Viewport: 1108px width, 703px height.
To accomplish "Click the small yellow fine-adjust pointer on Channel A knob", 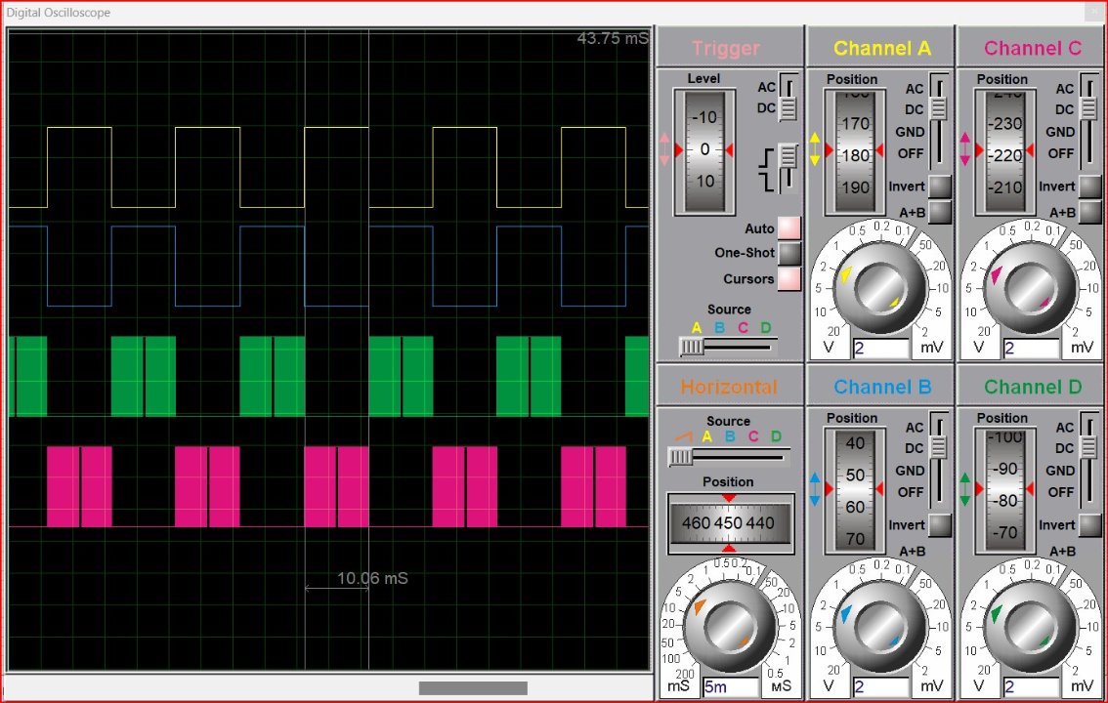I will coord(894,302).
